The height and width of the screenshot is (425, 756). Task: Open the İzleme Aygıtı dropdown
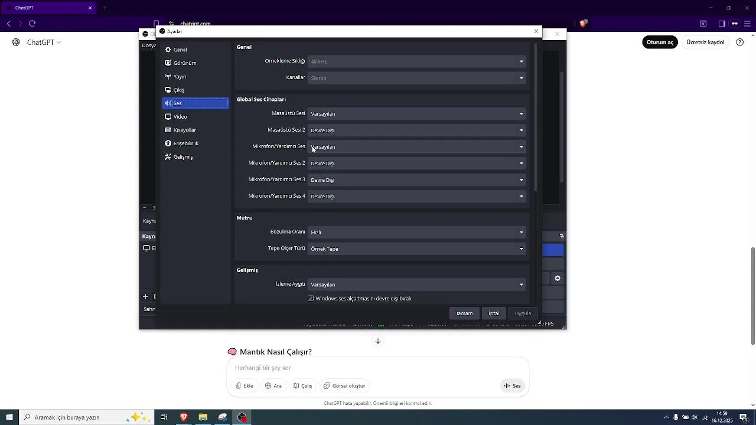click(416, 285)
